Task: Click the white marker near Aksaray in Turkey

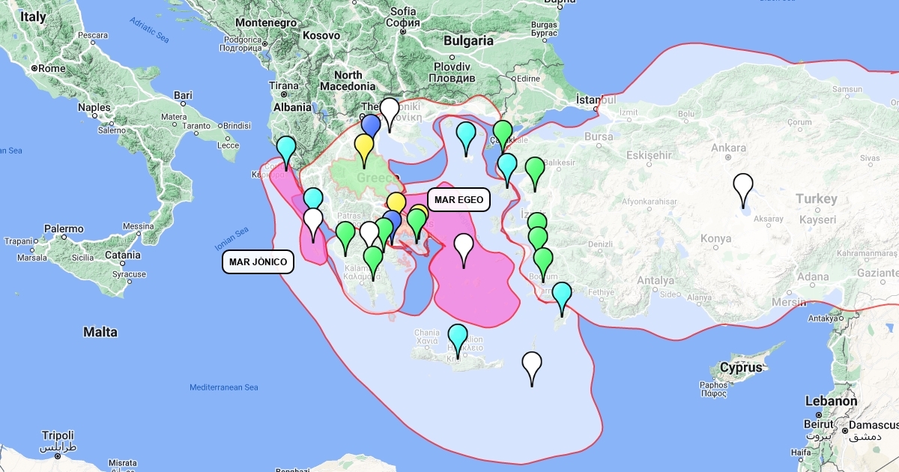Action: (x=742, y=186)
